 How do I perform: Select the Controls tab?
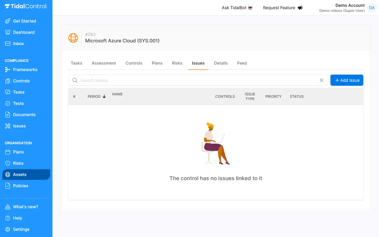(x=134, y=63)
